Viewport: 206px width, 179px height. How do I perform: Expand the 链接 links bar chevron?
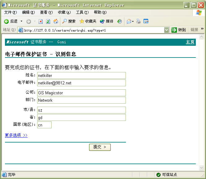202,29
